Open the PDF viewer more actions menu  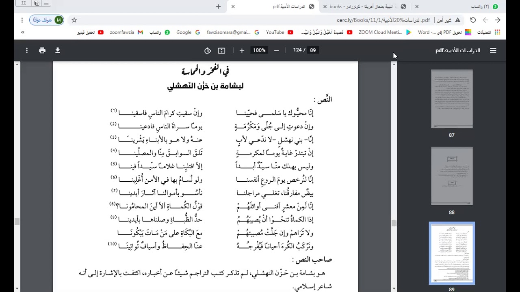pos(27,50)
